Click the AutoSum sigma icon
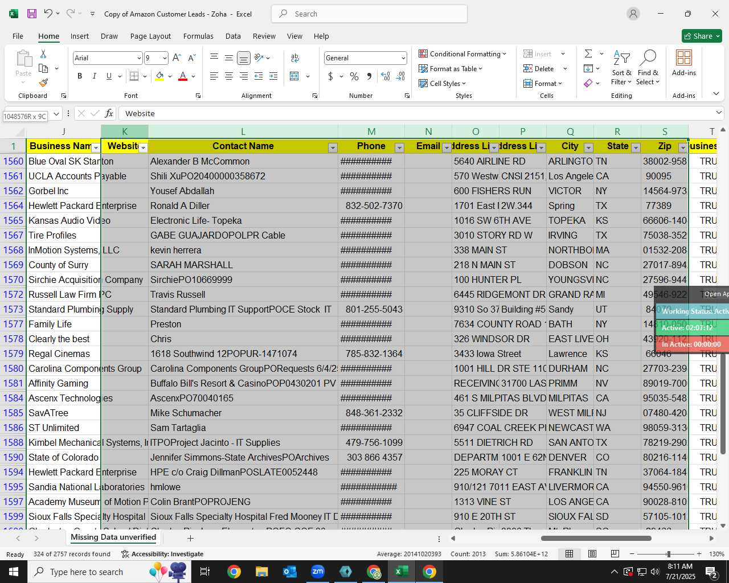729x583 pixels. (588, 54)
